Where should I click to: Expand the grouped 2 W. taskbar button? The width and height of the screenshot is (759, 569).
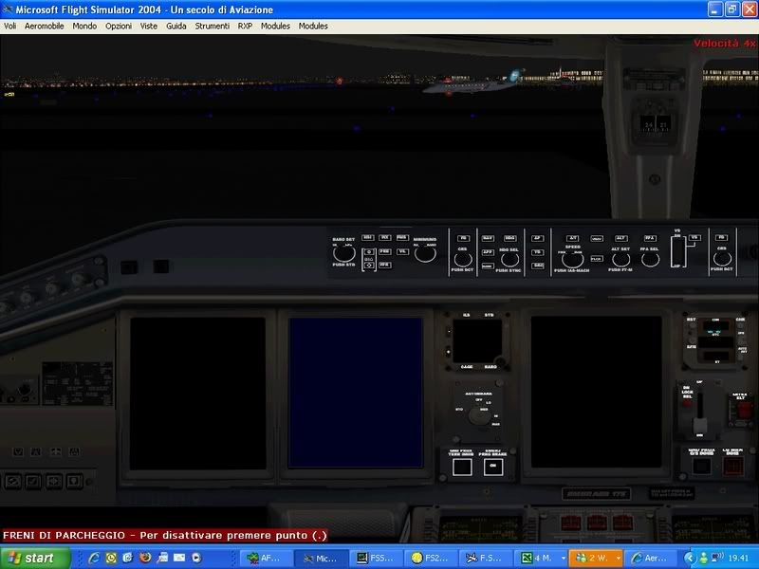click(595, 558)
